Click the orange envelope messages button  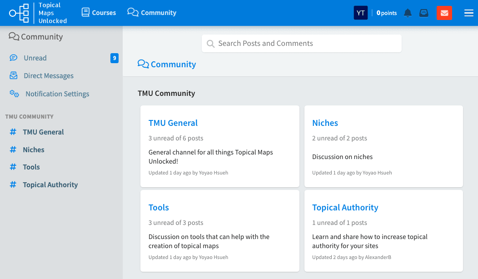click(x=444, y=13)
